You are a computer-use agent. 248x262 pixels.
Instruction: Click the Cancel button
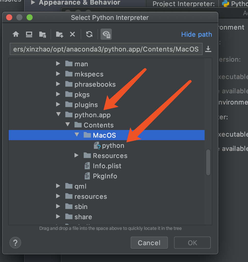149,243
